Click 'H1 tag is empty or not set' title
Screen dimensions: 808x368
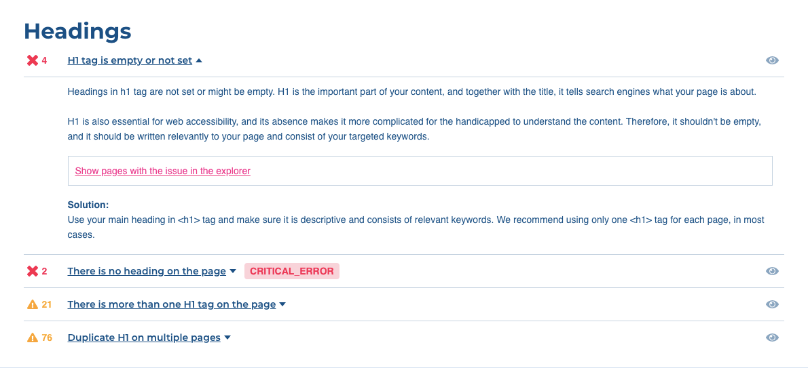[130, 61]
